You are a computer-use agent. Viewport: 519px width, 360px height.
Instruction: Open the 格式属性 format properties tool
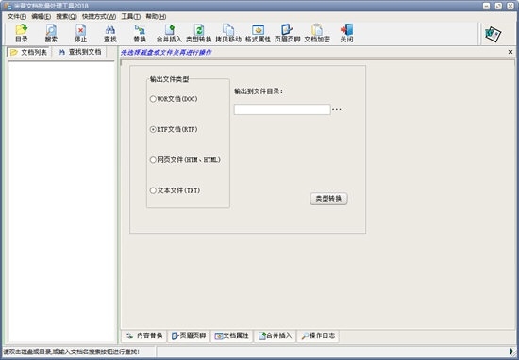[258, 33]
